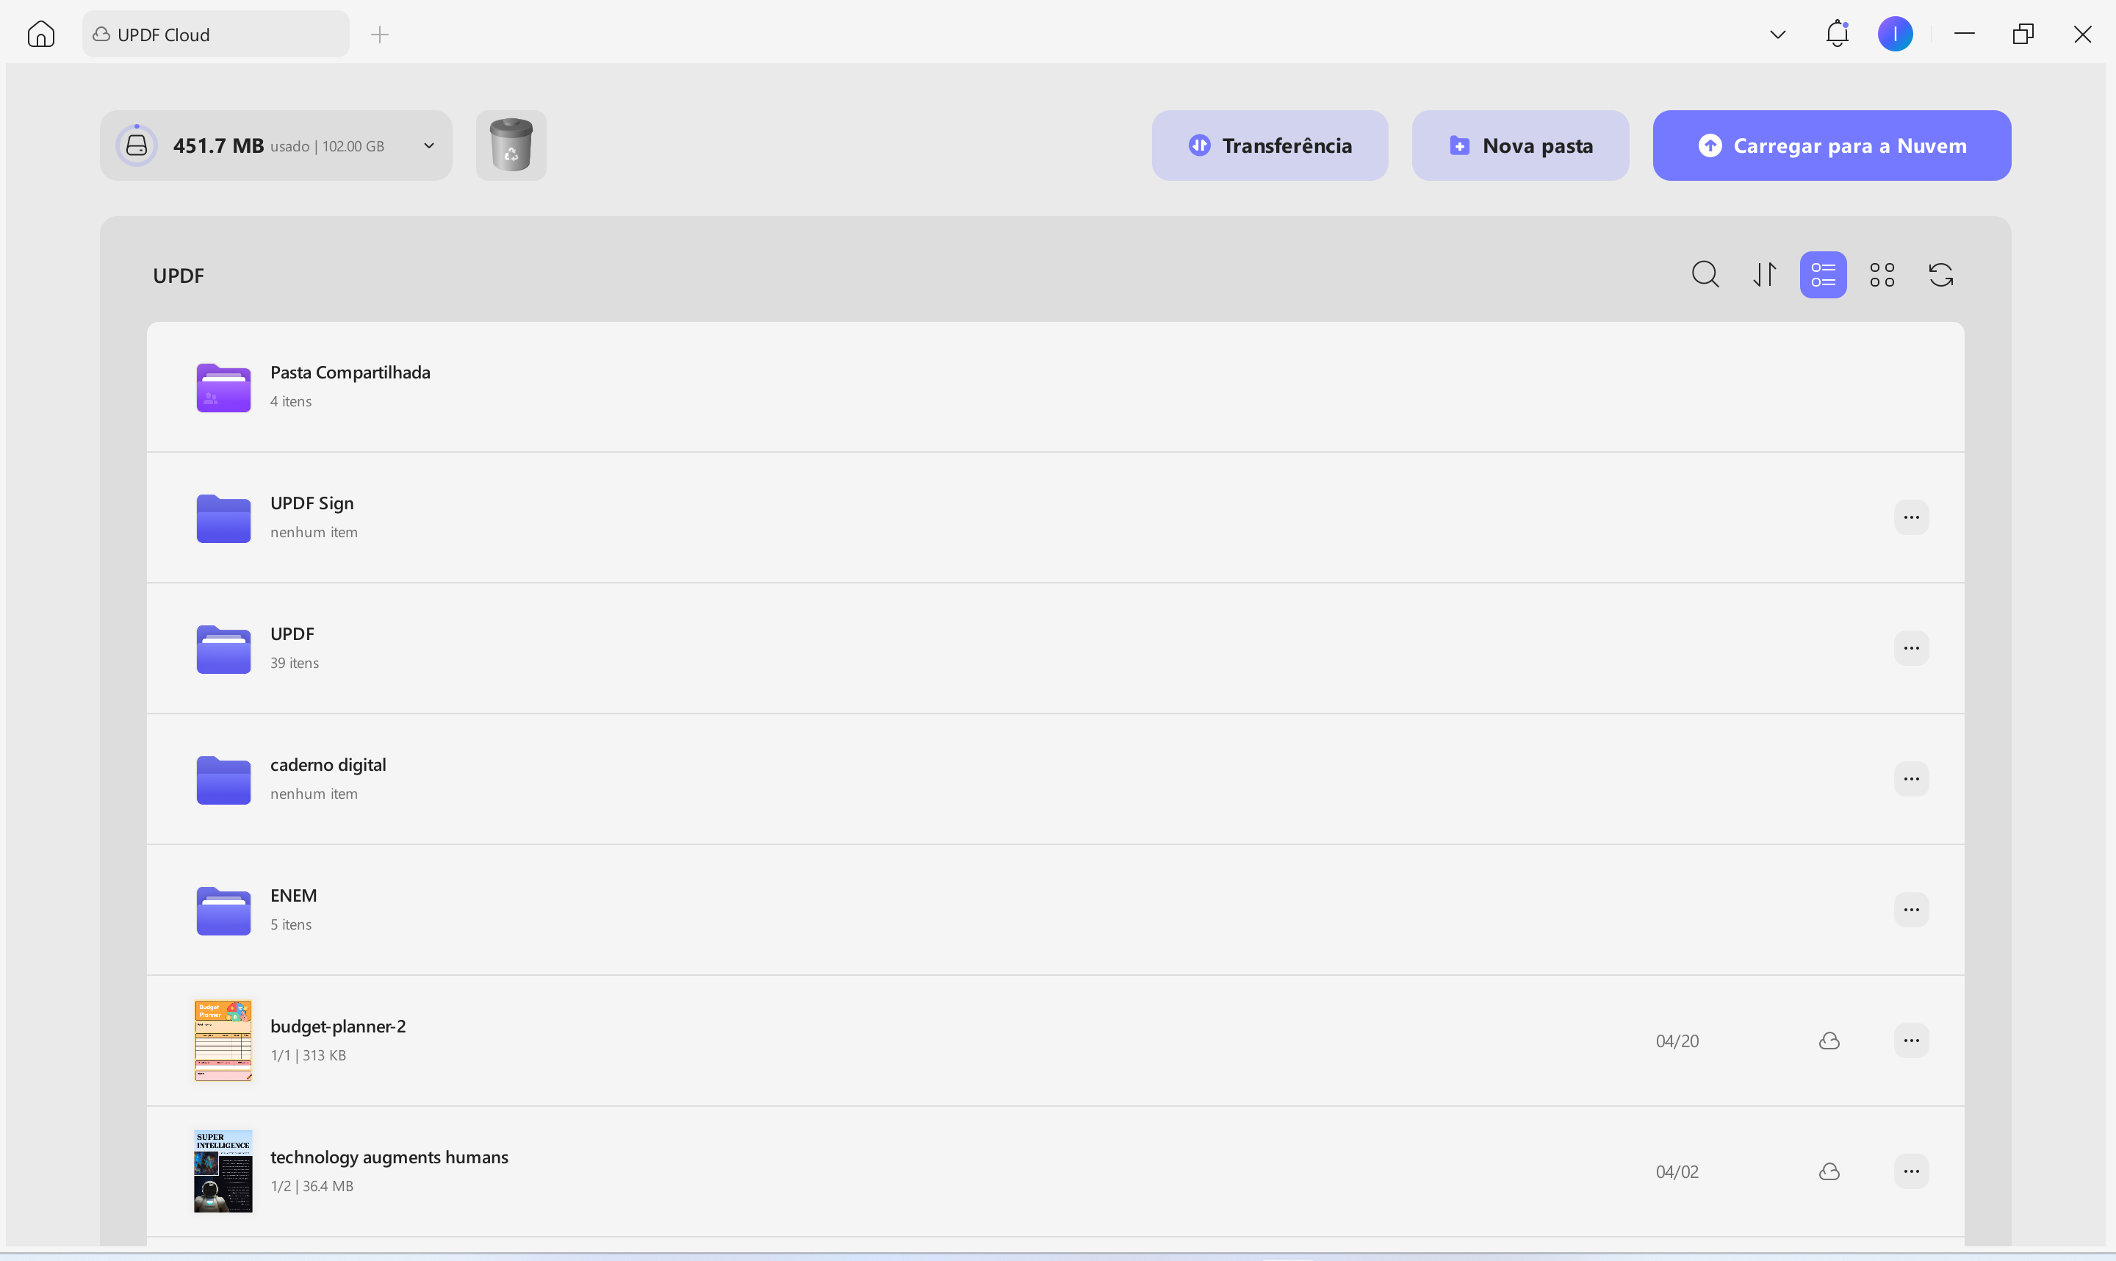This screenshot has height=1261, width=2116.
Task: Click the technology augments humans file name
Action: pos(389,1157)
